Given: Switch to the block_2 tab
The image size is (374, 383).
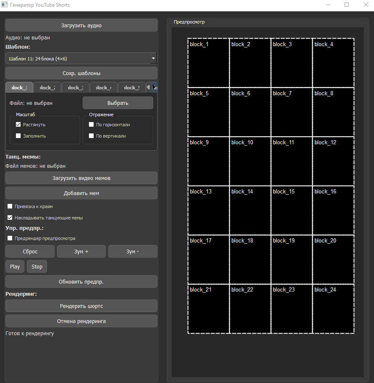Looking at the screenshot, I should pyautogui.click(x=47, y=88).
